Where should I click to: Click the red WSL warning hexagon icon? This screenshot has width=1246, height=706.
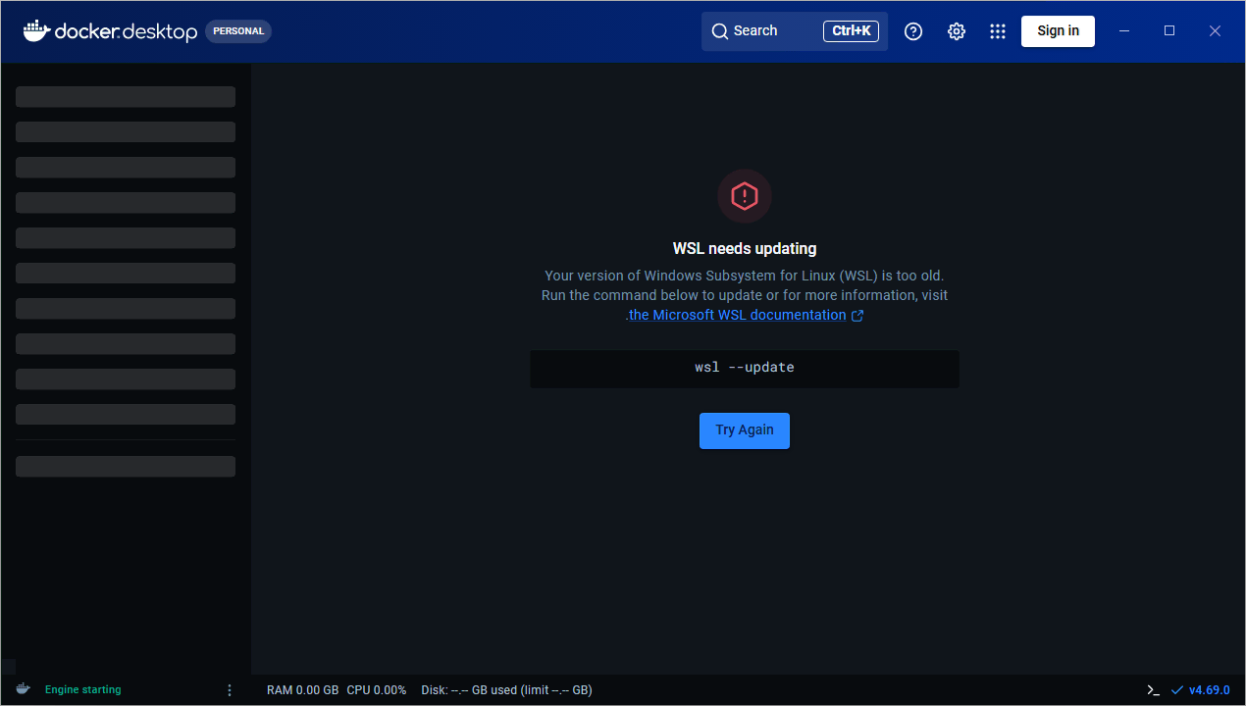(745, 196)
